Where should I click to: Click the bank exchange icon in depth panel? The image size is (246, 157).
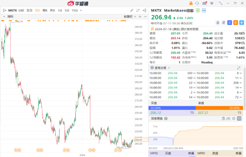point(224,118)
